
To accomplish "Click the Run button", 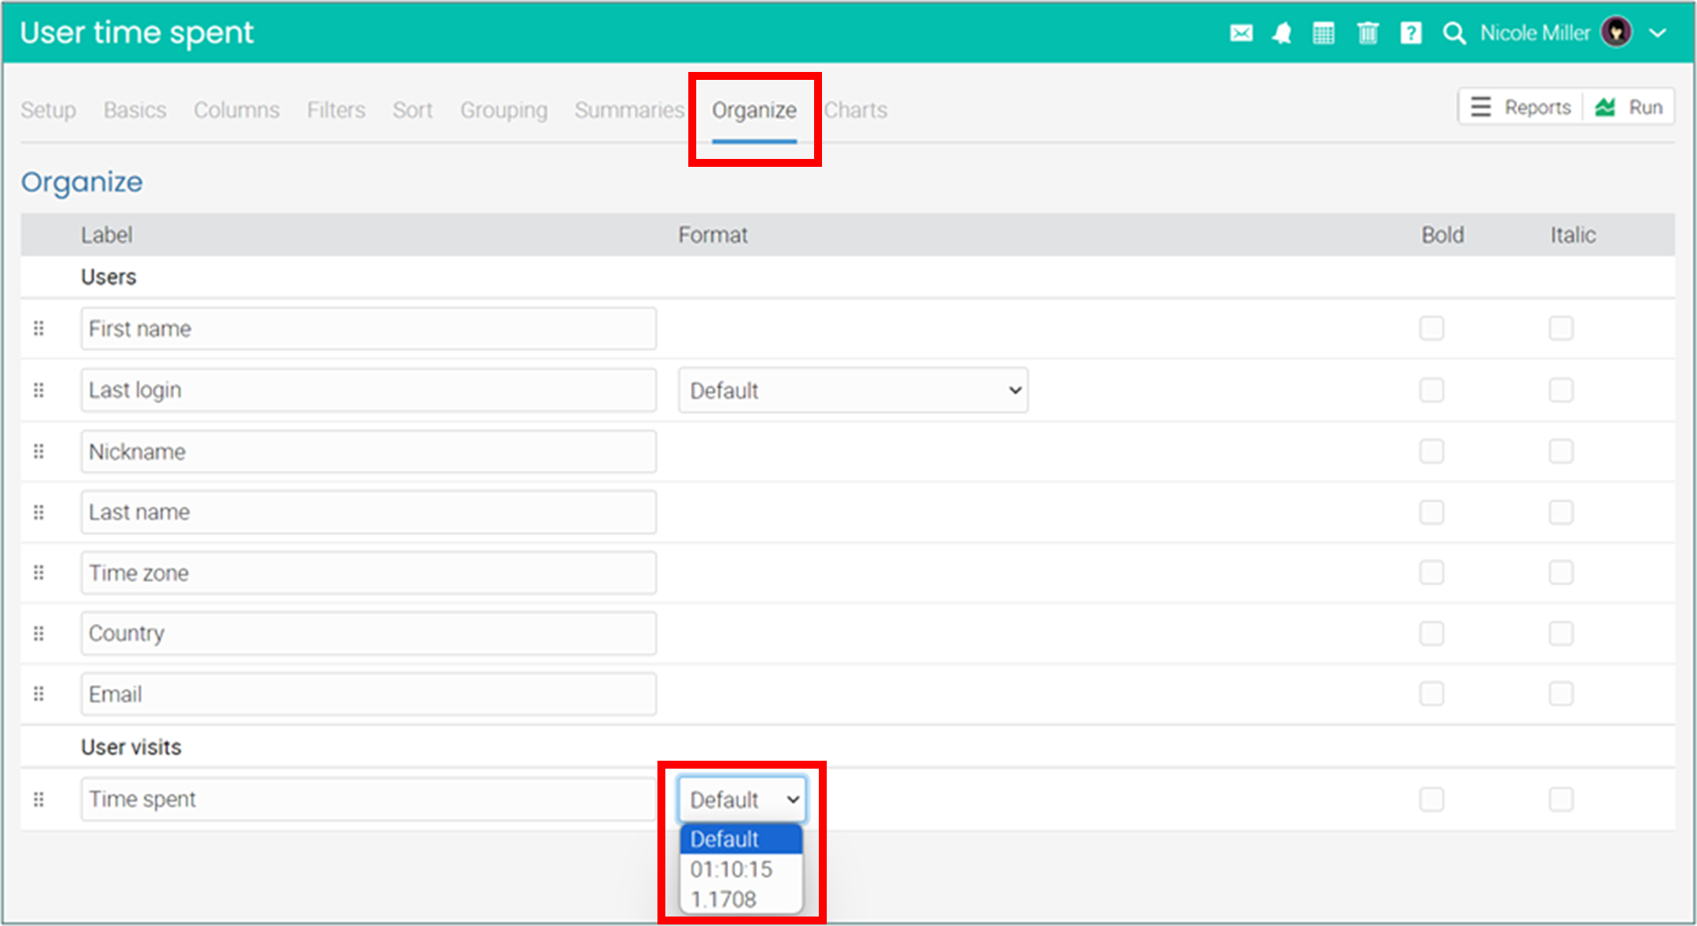I will click(1630, 107).
